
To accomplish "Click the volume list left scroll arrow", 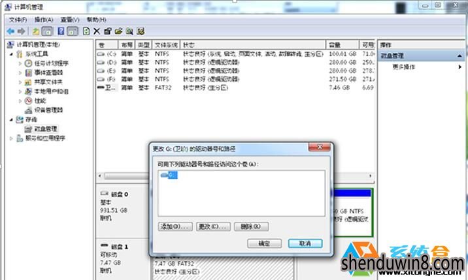I will click(100, 176).
